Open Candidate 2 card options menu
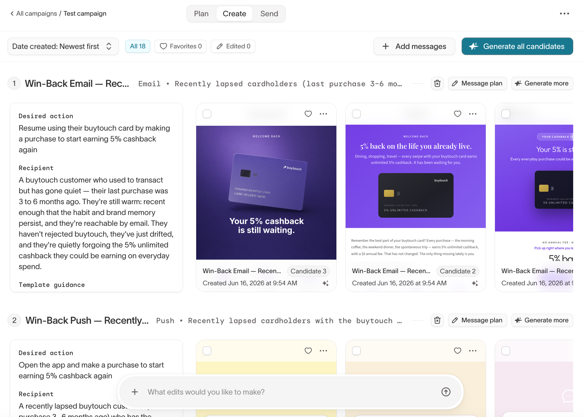This screenshot has height=417, width=584. 473,114
